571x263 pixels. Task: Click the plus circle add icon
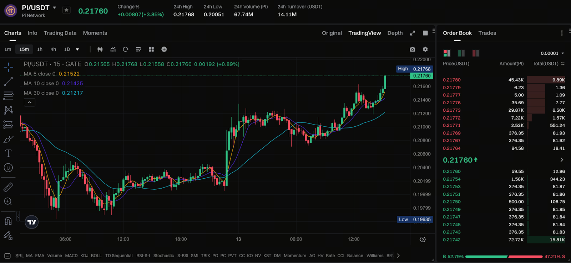tap(164, 49)
